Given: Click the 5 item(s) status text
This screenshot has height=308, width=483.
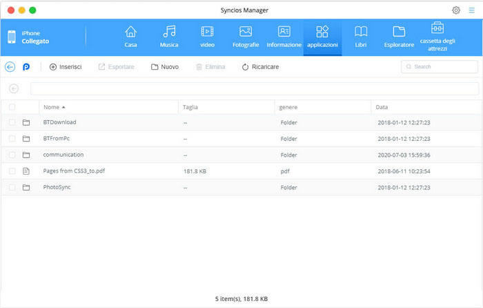Looking at the screenshot, I should pyautogui.click(x=241, y=299).
